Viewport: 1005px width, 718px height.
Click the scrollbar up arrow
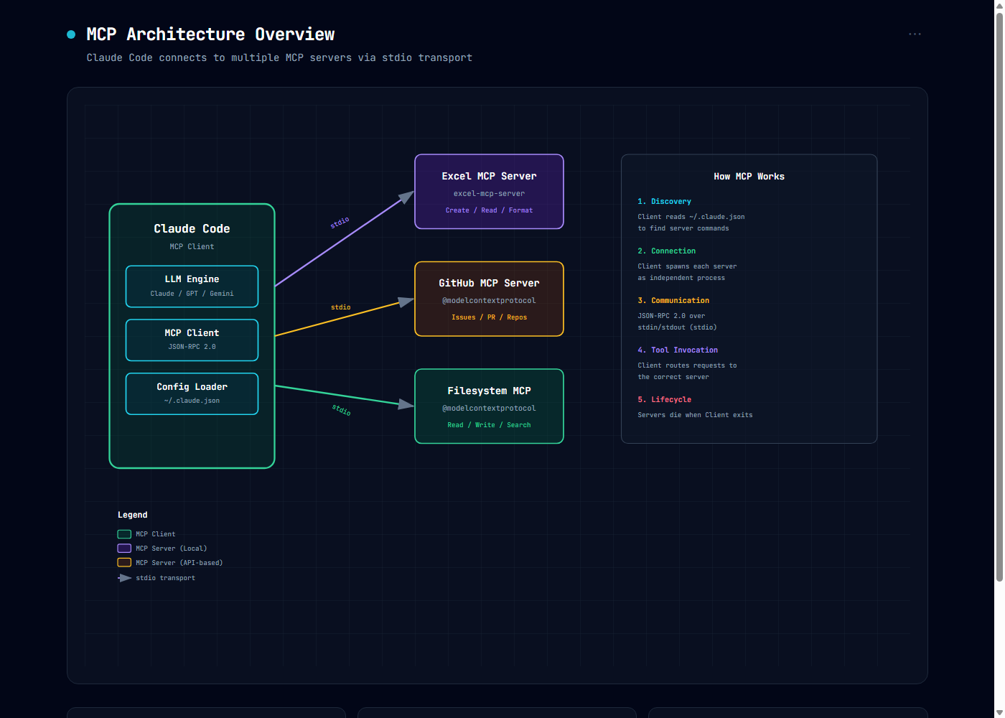tap(999, 5)
